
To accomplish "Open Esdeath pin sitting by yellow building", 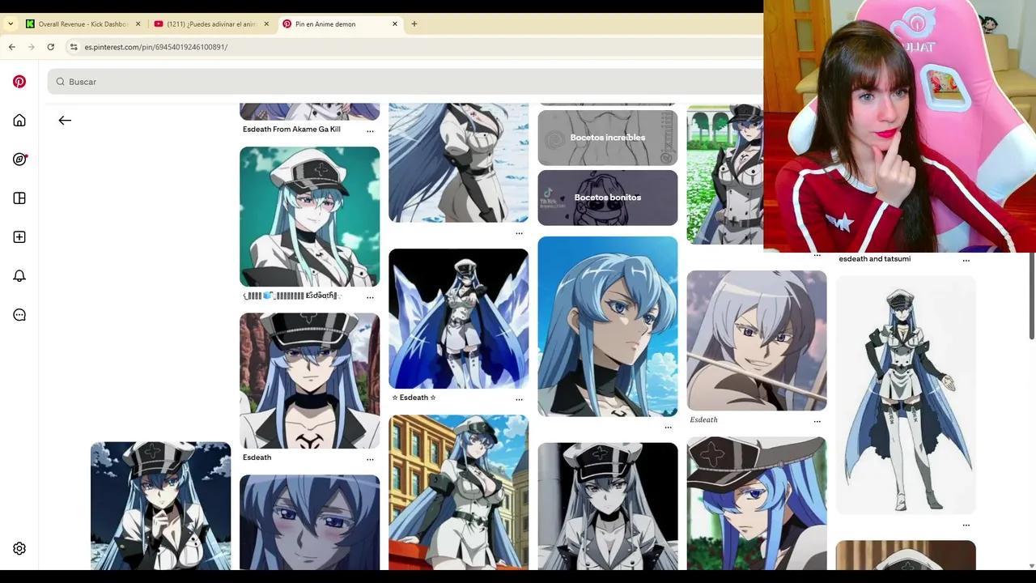I will [458, 492].
